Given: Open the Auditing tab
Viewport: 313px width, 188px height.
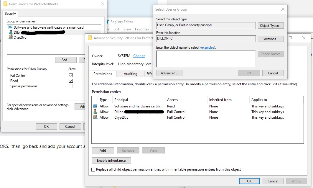Looking at the screenshot, I should point(130,74).
